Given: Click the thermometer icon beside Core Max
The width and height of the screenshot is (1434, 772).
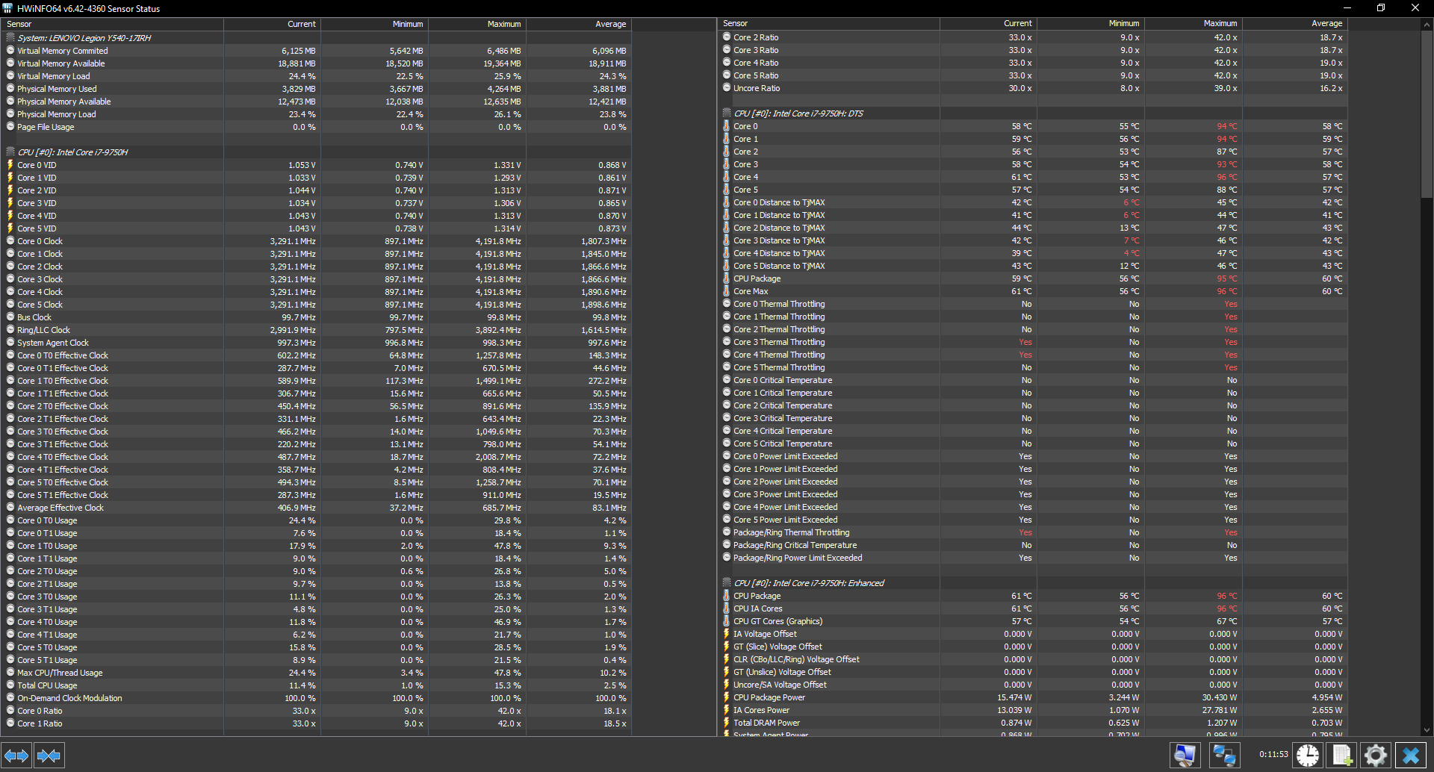Looking at the screenshot, I should [x=727, y=291].
